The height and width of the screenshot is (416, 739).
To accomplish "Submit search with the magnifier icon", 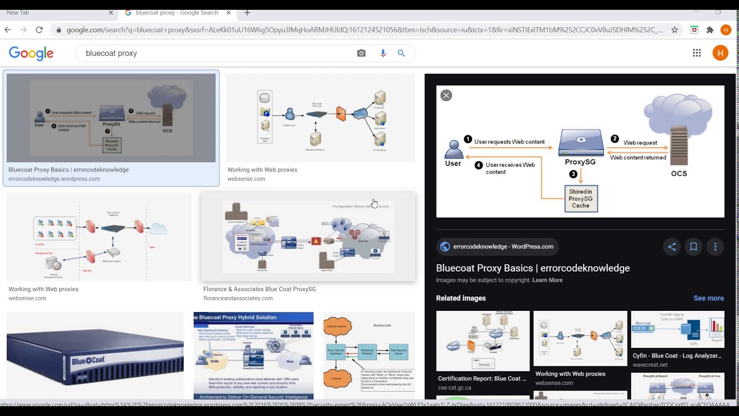I will coord(401,53).
